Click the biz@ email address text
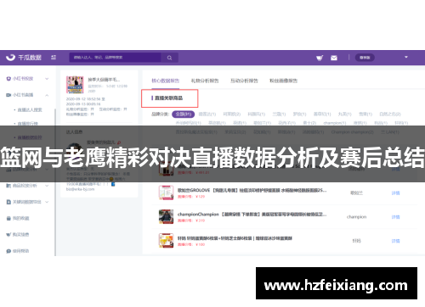425x307 pixels. point(80,189)
